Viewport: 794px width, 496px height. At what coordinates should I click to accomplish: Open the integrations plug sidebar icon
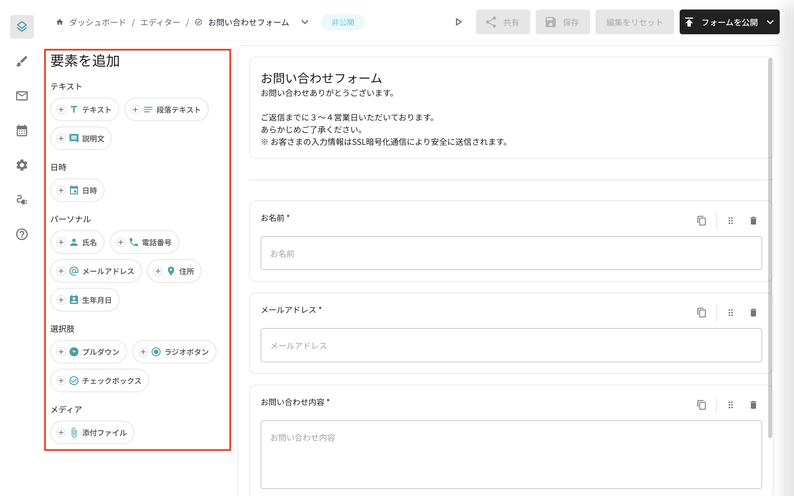pyautogui.click(x=22, y=200)
